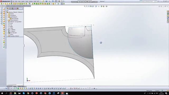169x95 pixels.
Task: Open the View Settings dropdown
Action: 107,6
